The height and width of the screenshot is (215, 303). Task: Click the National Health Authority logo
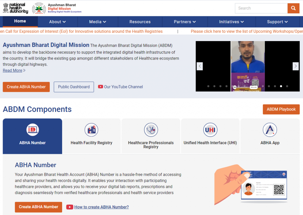[15, 8]
